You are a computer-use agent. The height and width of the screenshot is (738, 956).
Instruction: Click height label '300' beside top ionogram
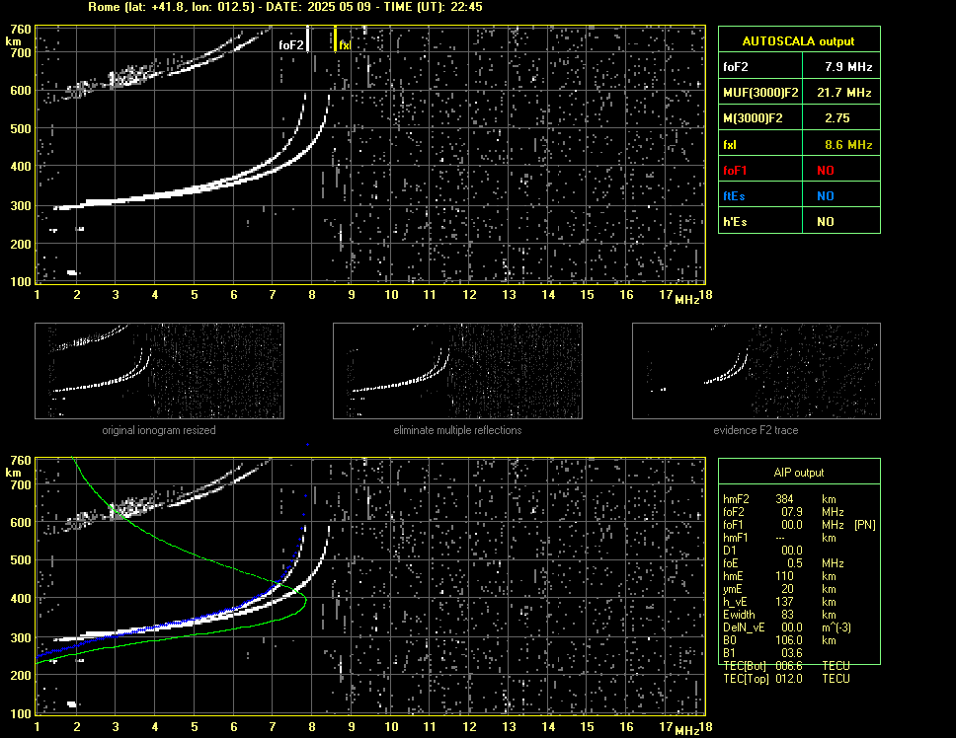(x=20, y=206)
